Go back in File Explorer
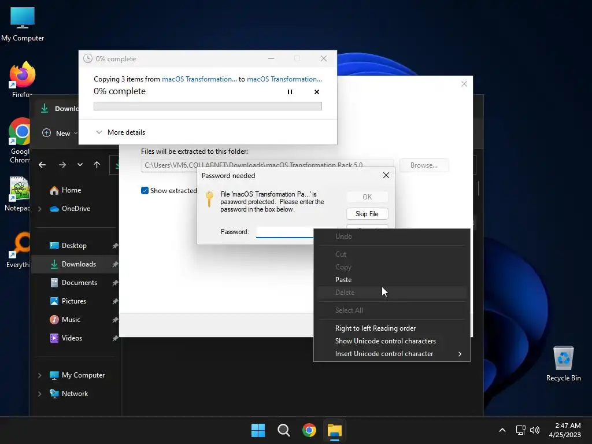The image size is (592, 444). pyautogui.click(x=42, y=165)
